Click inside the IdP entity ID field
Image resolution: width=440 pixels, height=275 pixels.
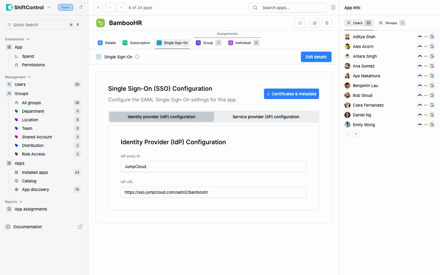[x=213, y=167]
